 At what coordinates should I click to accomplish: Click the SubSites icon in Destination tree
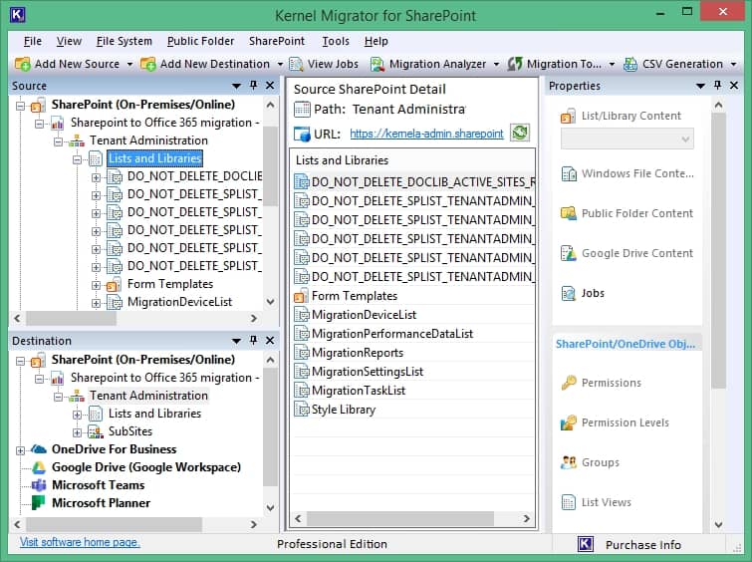pos(96,431)
